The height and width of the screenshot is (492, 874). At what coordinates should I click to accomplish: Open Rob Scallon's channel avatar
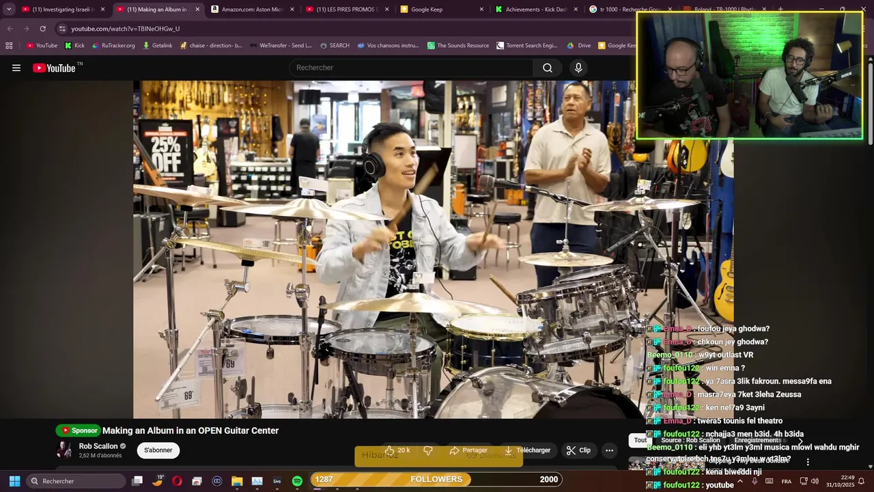[64, 450]
